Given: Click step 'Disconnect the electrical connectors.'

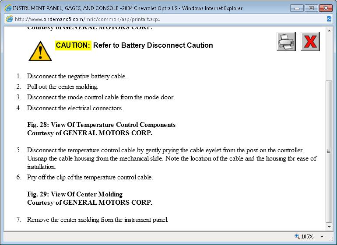Looking at the screenshot, I should coord(75,108).
